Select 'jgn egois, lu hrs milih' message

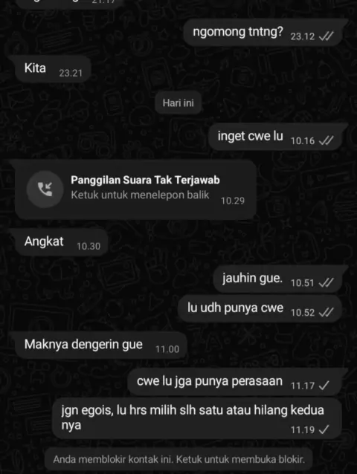coord(197,418)
